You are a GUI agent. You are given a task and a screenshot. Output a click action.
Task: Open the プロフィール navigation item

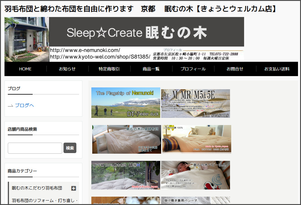193,69
